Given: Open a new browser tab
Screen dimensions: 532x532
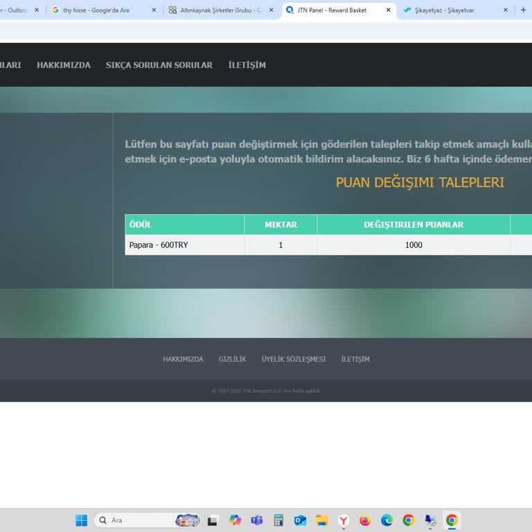Looking at the screenshot, I should tap(523, 10).
